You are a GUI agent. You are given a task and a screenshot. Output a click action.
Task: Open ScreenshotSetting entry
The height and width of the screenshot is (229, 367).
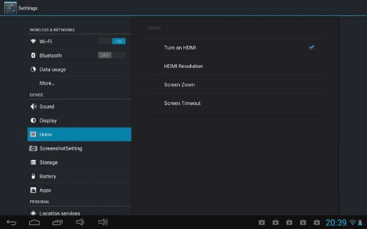tap(80, 148)
